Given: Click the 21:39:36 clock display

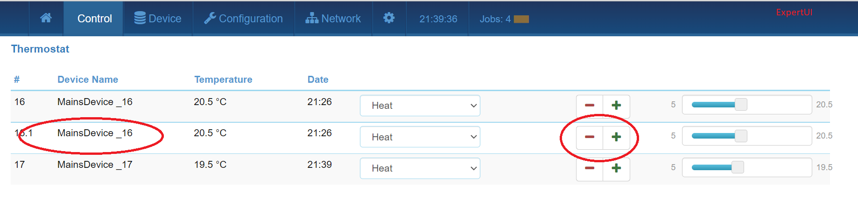Looking at the screenshot, I should 438,19.
